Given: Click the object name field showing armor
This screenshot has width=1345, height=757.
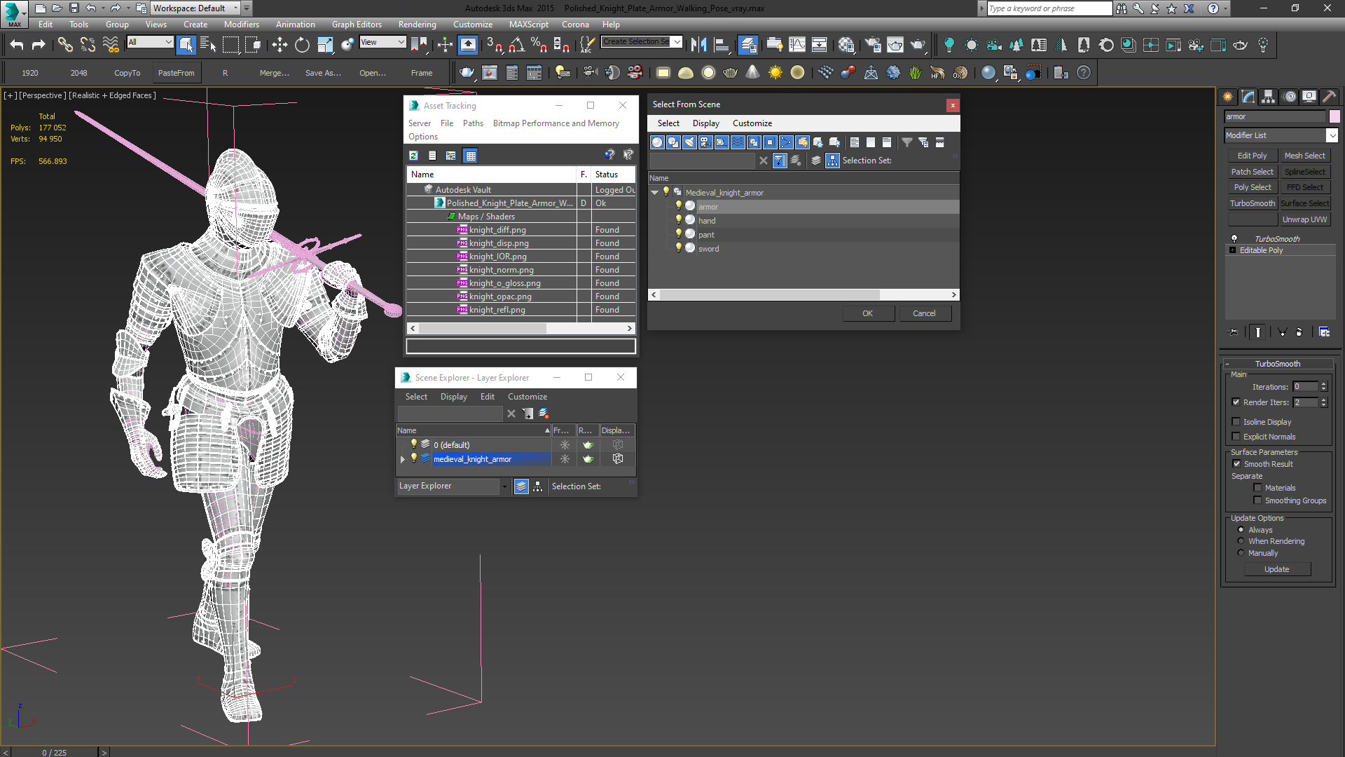Looking at the screenshot, I should (1275, 116).
